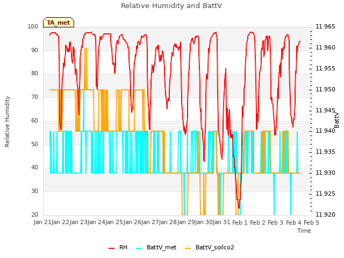
Task: Click the Jan 28 x-axis tick label
Action: tap(168, 223)
